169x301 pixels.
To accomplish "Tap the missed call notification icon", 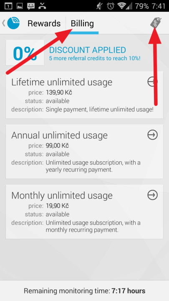I will (x=42, y=6).
